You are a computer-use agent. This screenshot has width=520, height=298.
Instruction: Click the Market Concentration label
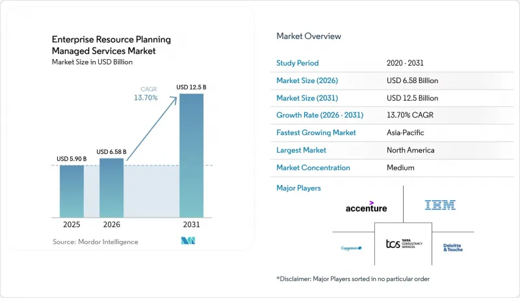click(313, 168)
